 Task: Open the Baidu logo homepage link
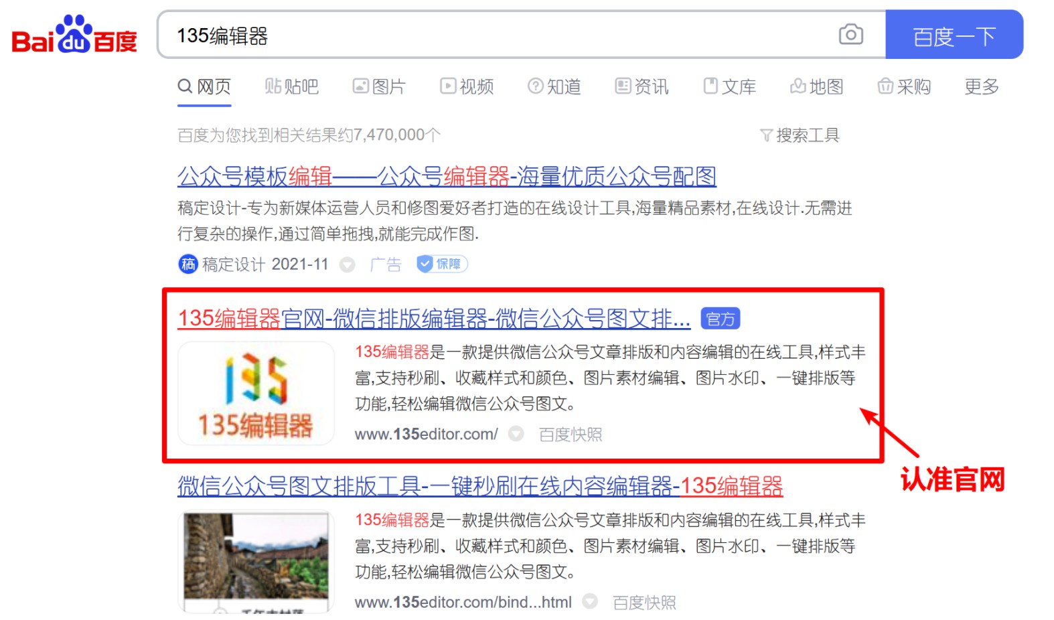tap(74, 35)
